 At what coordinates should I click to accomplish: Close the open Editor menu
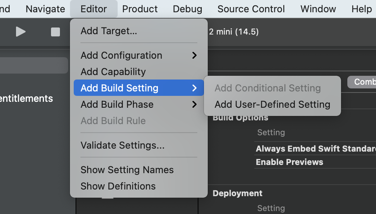(93, 9)
